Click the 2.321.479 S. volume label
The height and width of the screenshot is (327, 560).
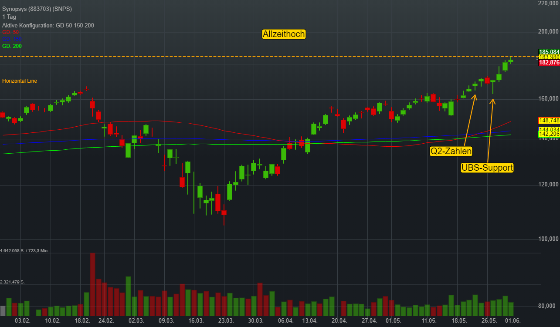pyautogui.click(x=13, y=282)
